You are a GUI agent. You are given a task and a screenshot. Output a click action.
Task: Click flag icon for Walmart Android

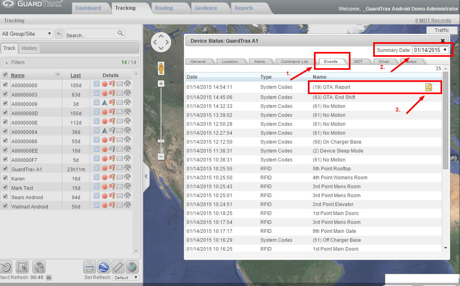[x=112, y=205]
